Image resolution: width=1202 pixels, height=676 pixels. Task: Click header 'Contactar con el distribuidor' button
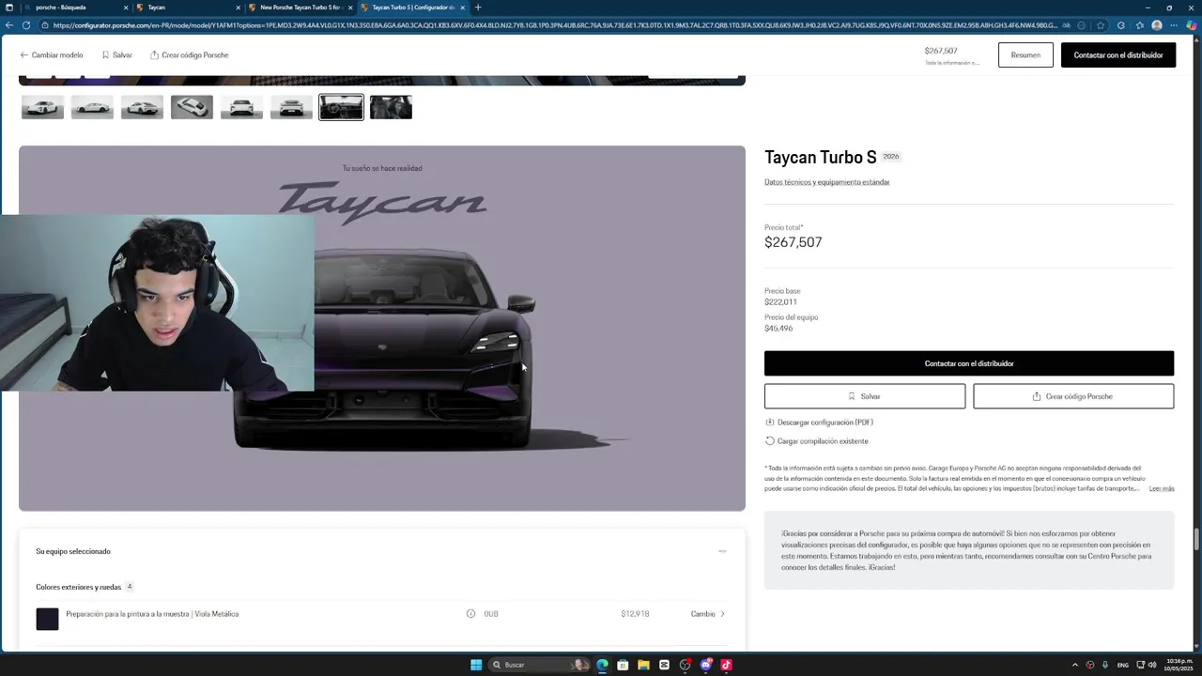click(1118, 55)
